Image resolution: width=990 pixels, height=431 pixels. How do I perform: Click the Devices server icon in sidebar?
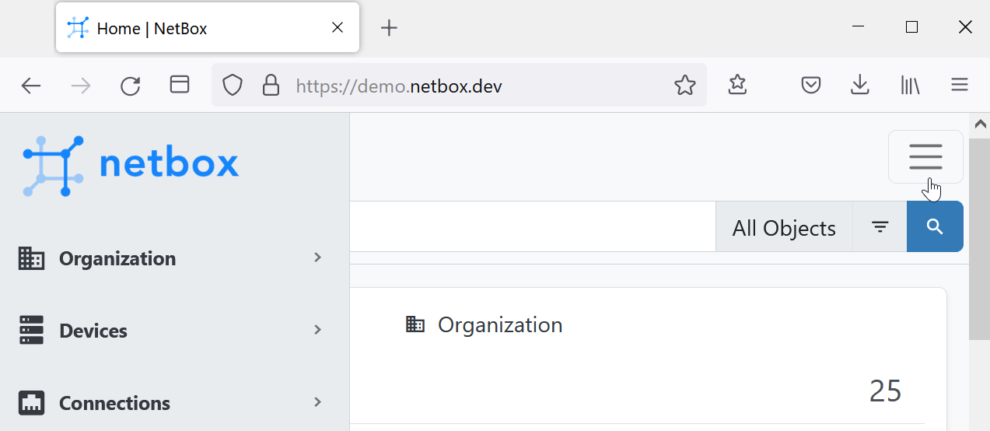point(31,331)
